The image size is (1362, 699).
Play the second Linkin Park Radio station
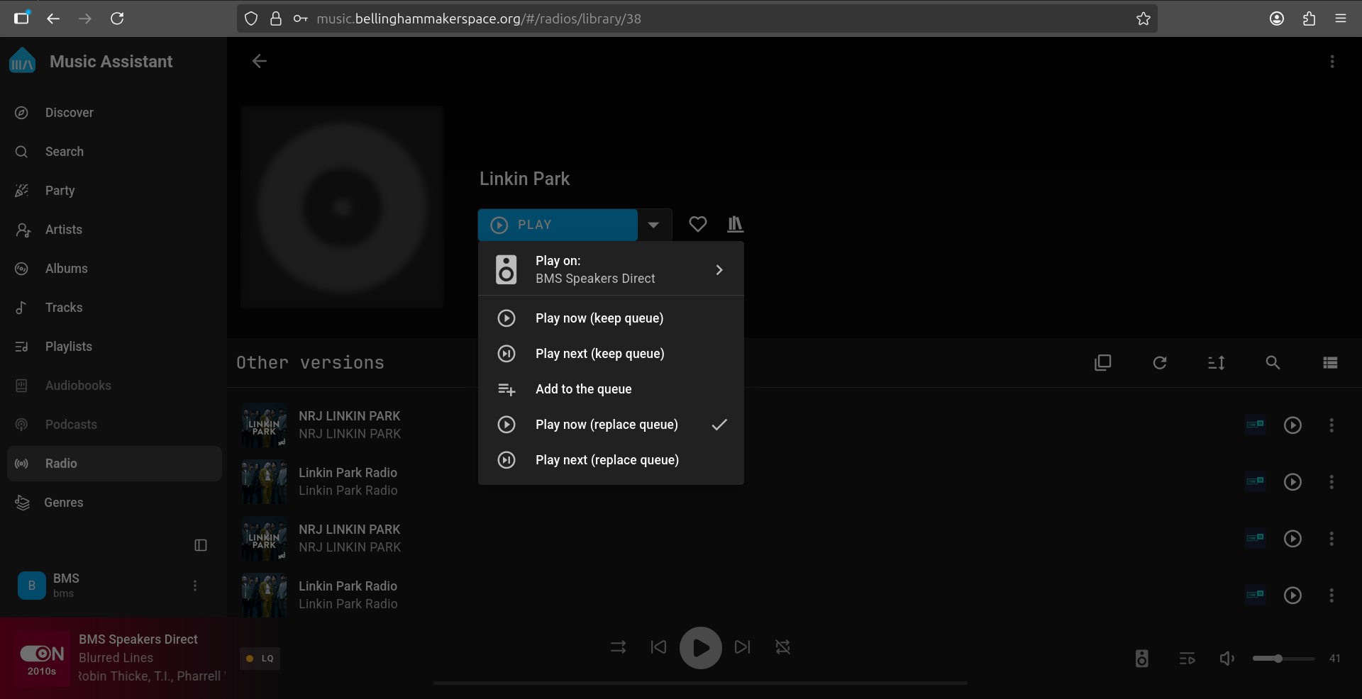[x=1292, y=595]
